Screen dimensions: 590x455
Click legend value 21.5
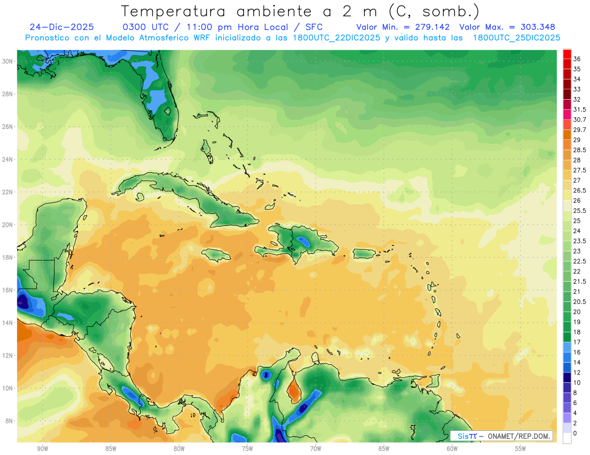[580, 281]
